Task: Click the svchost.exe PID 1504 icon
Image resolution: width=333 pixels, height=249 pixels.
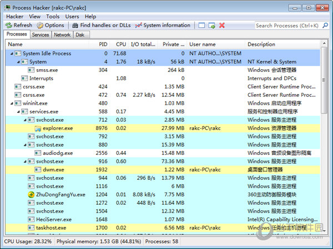Action: 31,211
